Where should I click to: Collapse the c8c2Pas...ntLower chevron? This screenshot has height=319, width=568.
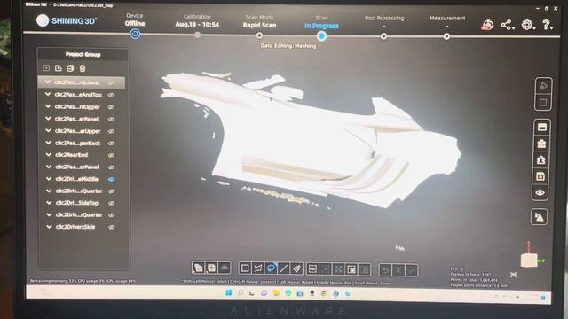point(47,82)
